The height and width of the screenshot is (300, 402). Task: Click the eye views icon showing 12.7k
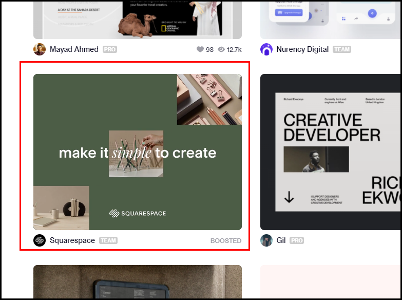221,49
